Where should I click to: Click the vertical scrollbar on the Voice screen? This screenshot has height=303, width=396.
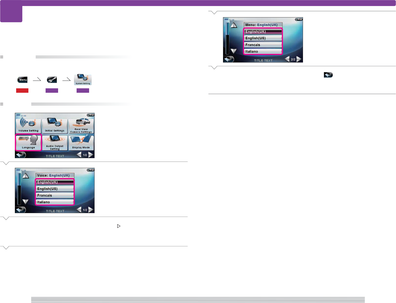pos(19,189)
